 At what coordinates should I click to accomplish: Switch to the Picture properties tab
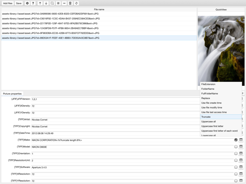pos(12,94)
